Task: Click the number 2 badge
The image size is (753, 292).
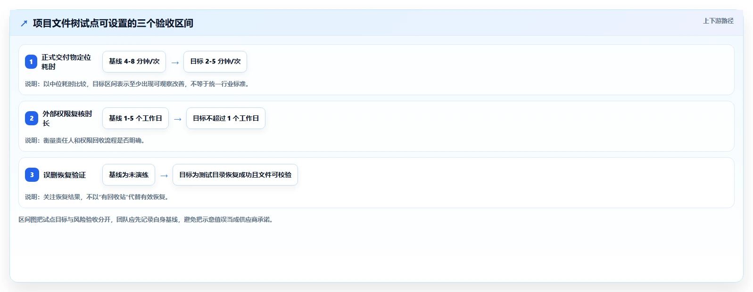Action: pyautogui.click(x=32, y=118)
